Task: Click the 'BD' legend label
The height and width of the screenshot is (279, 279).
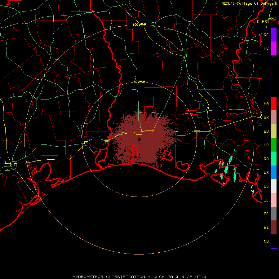Action: pyautogui.click(x=266, y=131)
